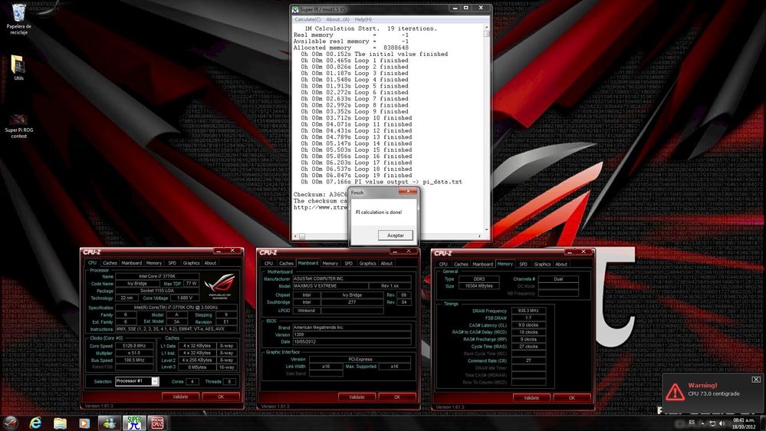Click OK in left CPU-Z window
Image resolution: width=766 pixels, height=431 pixels.
[x=221, y=396]
